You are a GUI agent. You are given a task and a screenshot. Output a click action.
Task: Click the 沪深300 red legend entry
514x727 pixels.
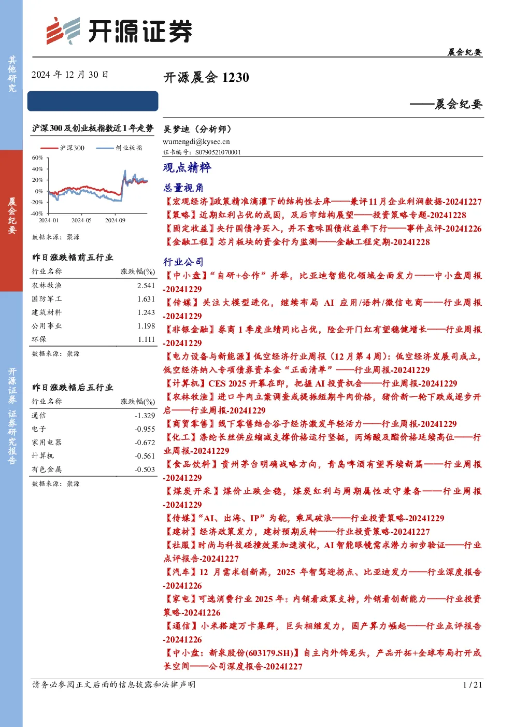(x=63, y=148)
